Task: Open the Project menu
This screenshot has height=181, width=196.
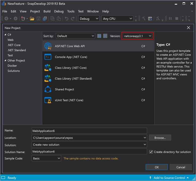Action: pos(35,11)
